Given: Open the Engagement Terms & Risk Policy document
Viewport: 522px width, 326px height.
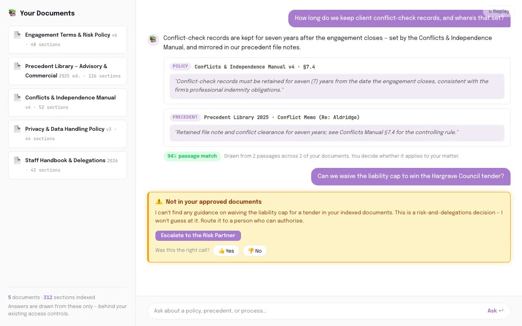Looking at the screenshot, I should (68, 40).
